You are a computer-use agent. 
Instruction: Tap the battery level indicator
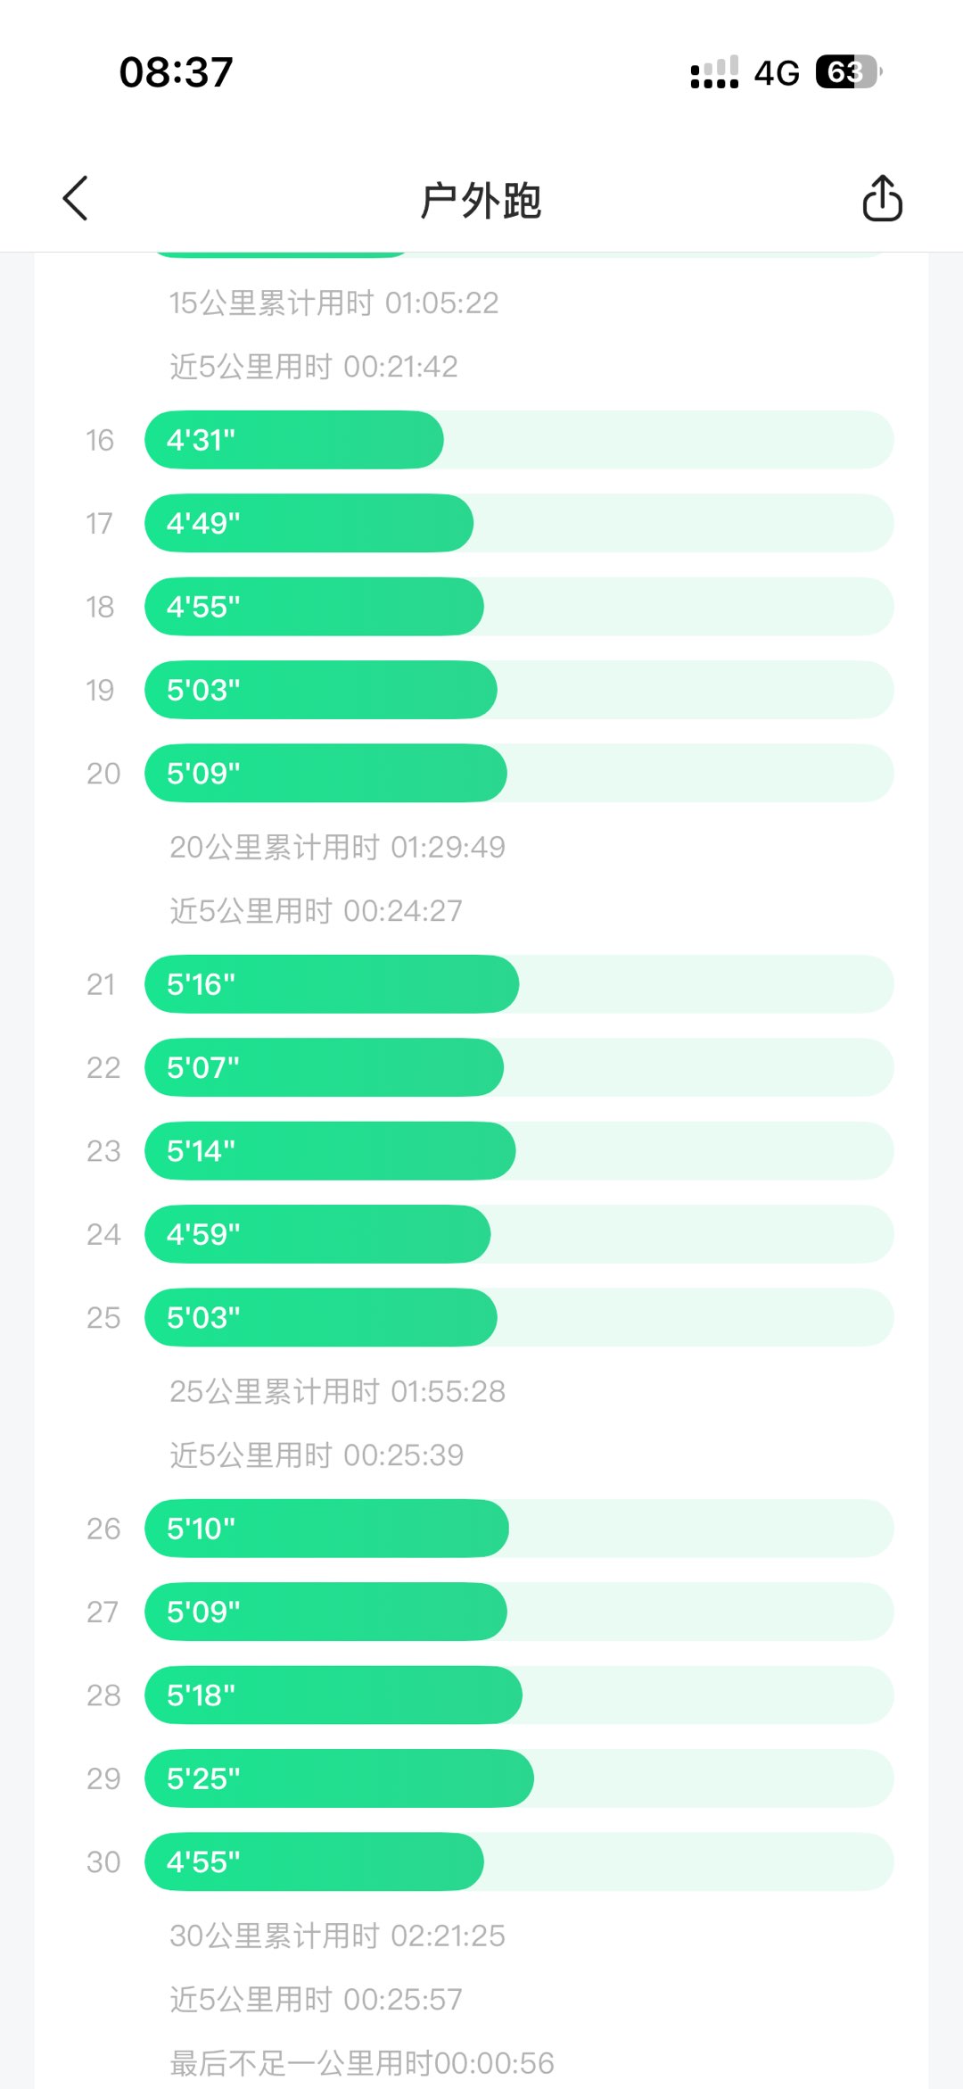847,71
